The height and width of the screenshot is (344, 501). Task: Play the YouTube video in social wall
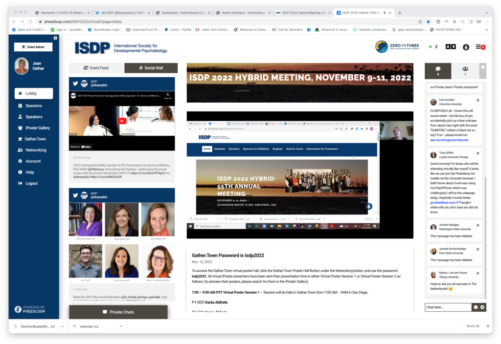[122, 121]
